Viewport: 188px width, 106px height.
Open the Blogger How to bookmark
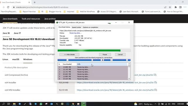tap(53, 11)
